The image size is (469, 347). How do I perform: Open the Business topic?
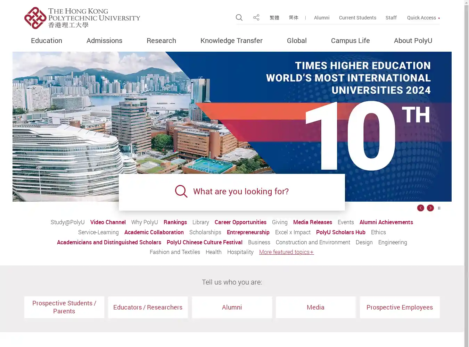pyautogui.click(x=259, y=242)
